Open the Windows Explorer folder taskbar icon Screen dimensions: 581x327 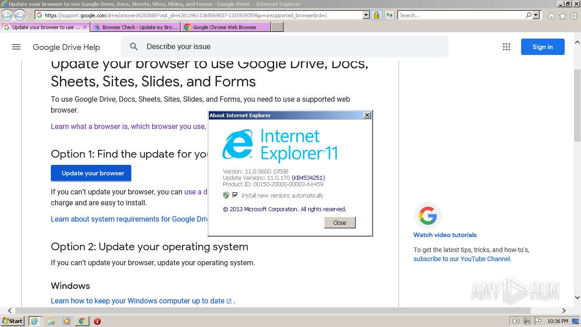pyautogui.click(x=51, y=321)
